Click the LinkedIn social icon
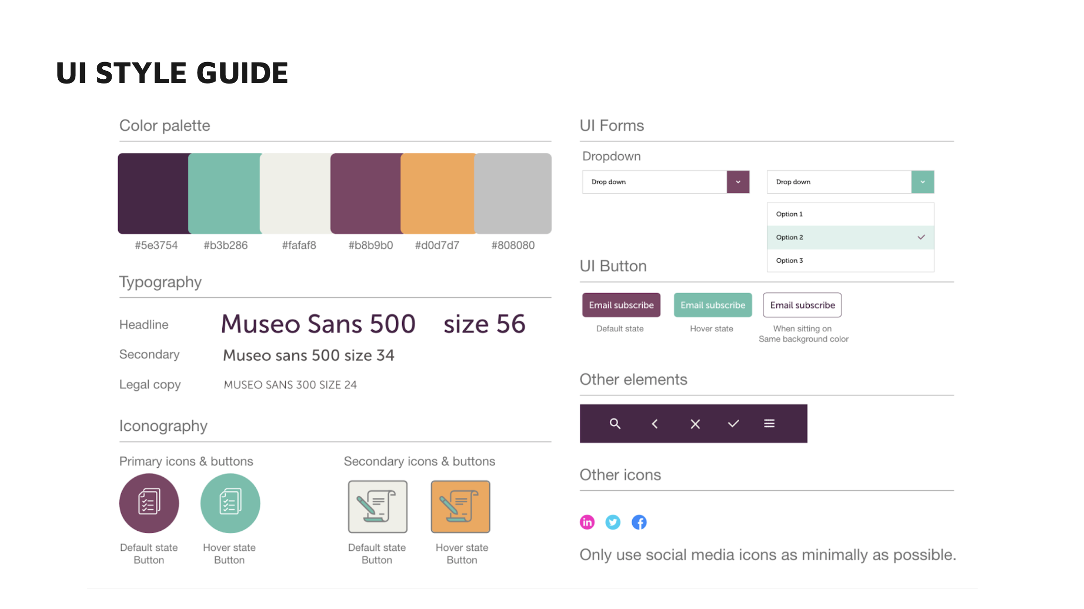The image size is (1084, 609). pos(587,522)
